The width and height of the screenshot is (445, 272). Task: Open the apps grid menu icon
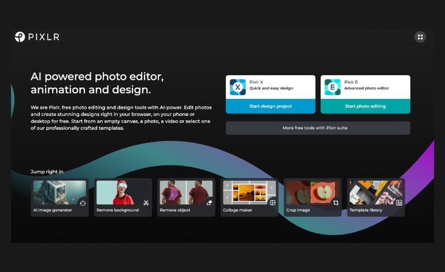tap(420, 37)
